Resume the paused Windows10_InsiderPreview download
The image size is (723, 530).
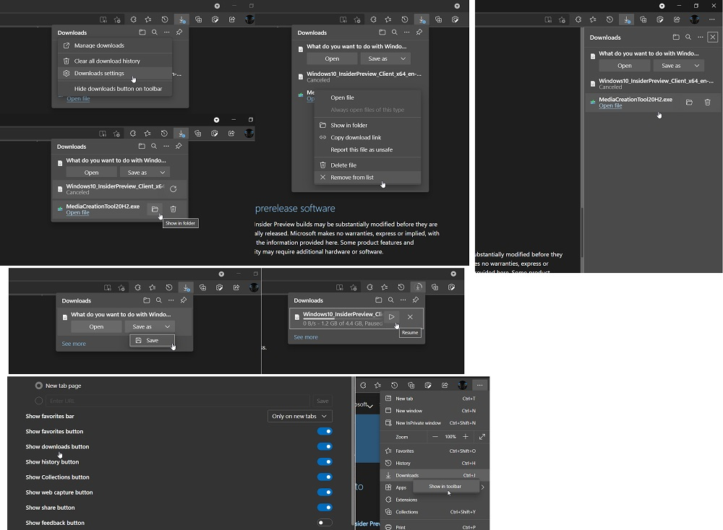pyautogui.click(x=391, y=317)
